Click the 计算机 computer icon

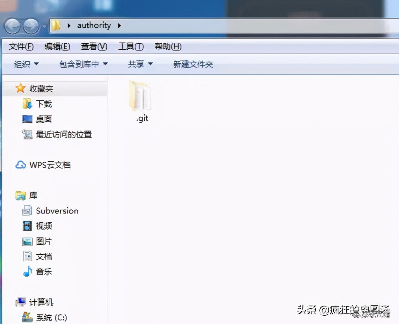[x=21, y=302]
